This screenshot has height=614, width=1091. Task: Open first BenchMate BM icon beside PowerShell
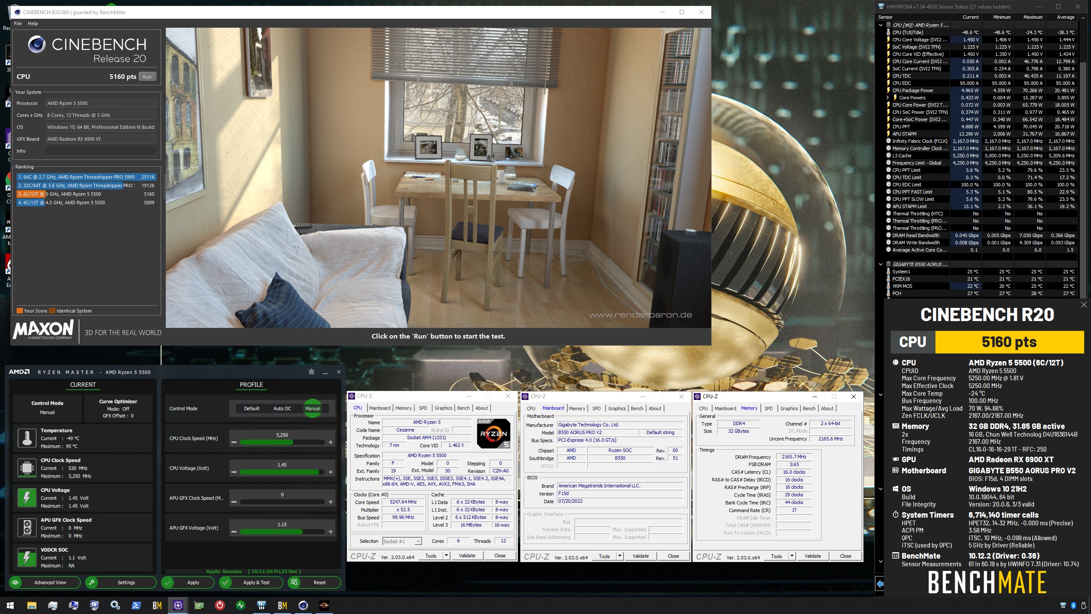(x=157, y=605)
